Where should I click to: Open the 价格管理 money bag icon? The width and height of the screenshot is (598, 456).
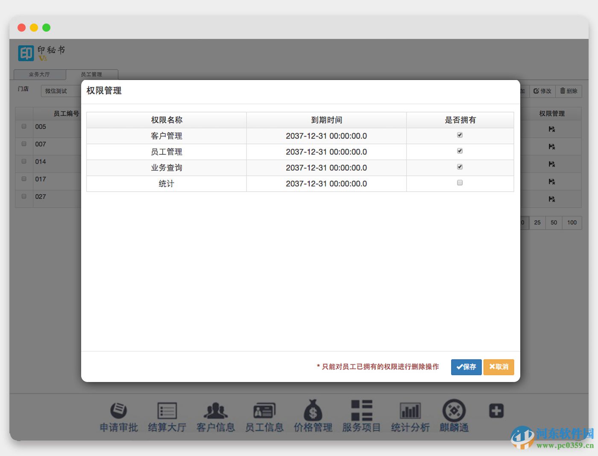point(313,414)
